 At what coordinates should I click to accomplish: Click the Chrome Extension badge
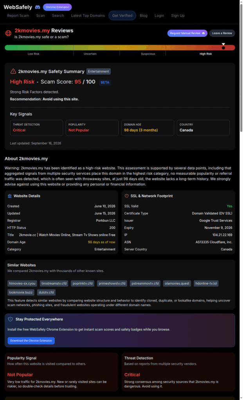click(x=57, y=7)
